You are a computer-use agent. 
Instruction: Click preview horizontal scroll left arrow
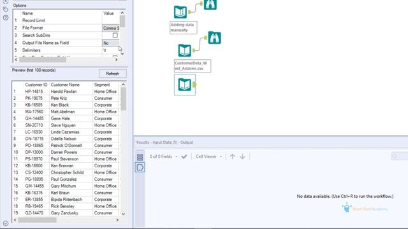click(15, 220)
